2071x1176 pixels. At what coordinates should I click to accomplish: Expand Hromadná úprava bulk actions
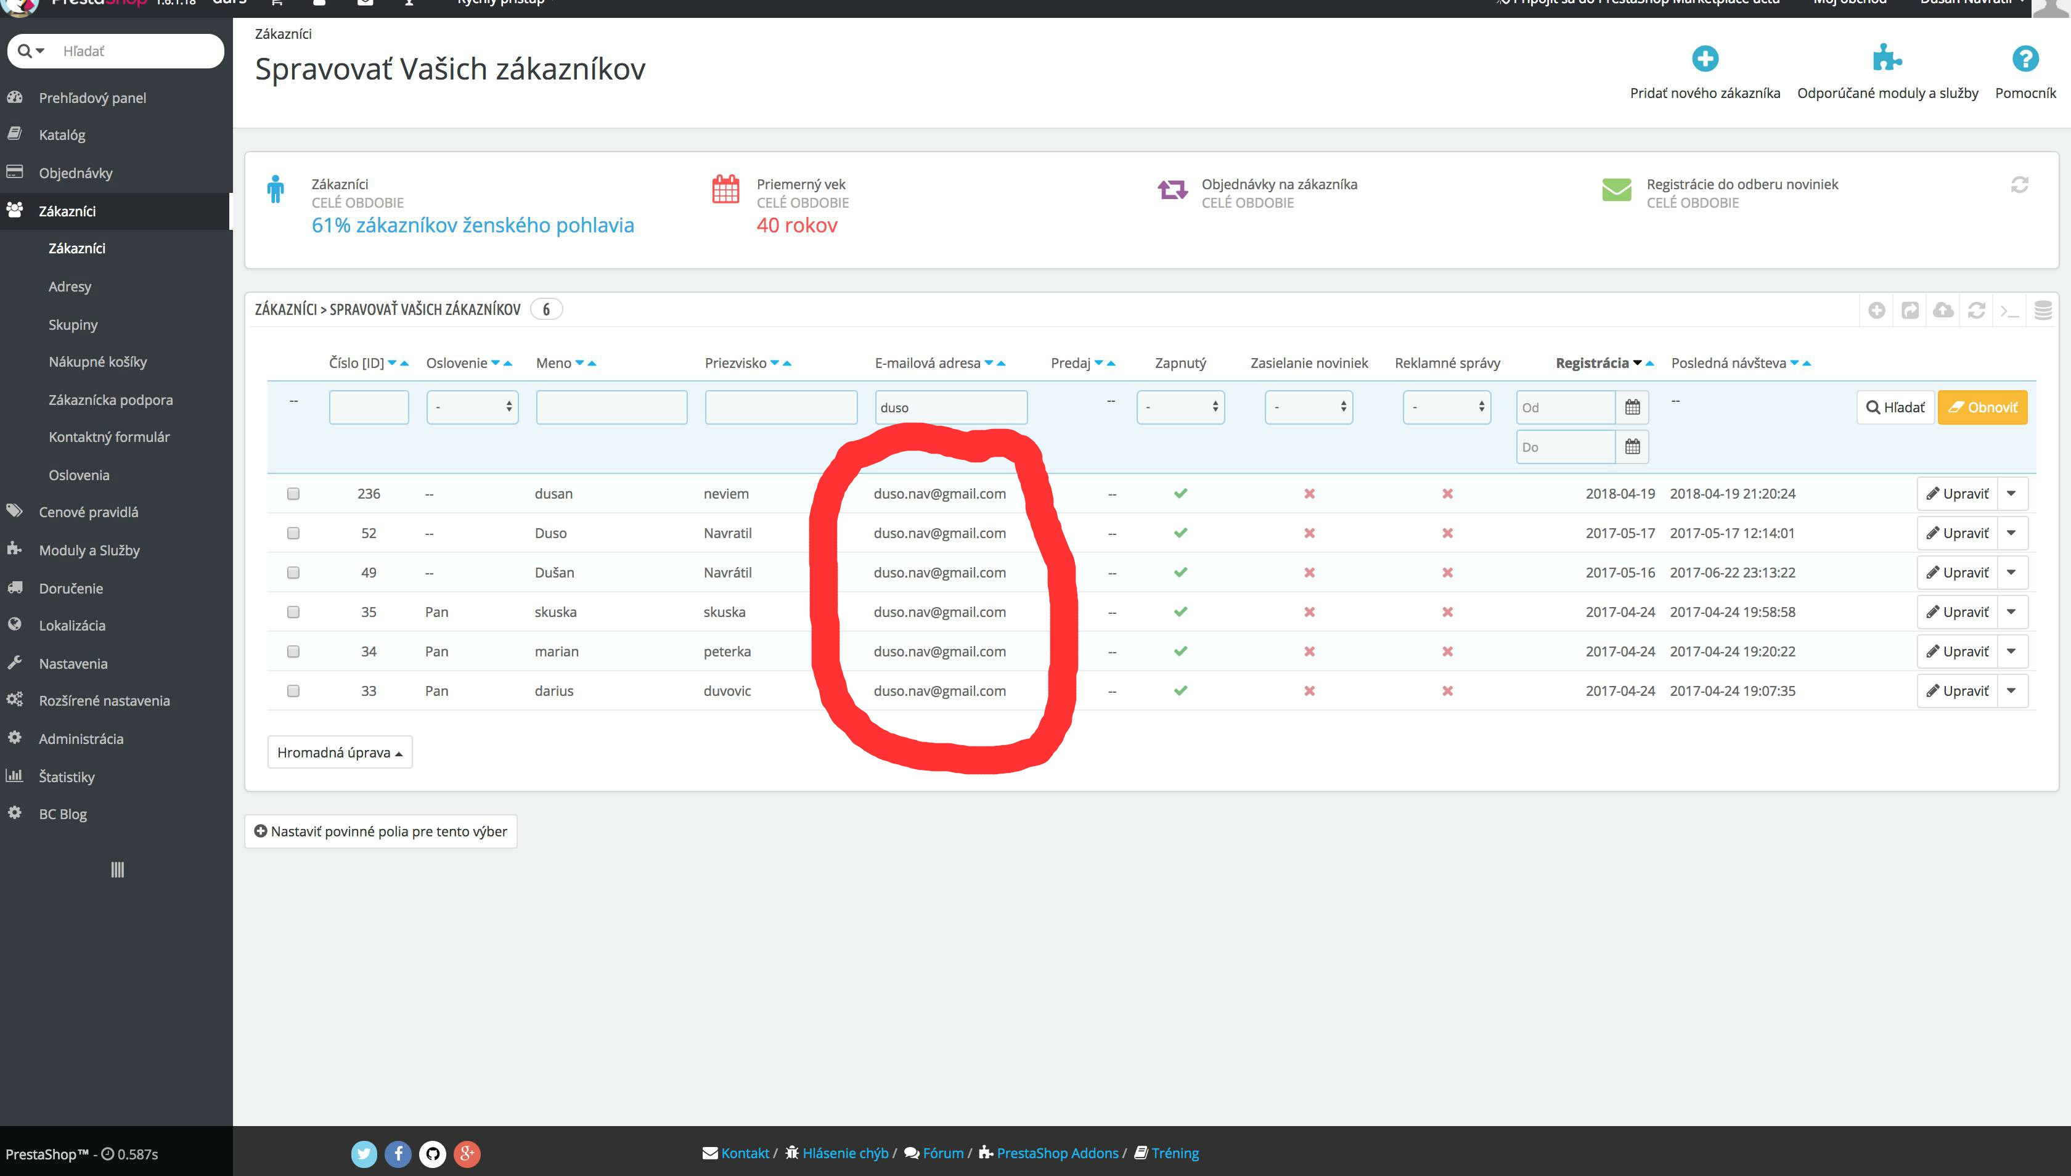(x=339, y=753)
